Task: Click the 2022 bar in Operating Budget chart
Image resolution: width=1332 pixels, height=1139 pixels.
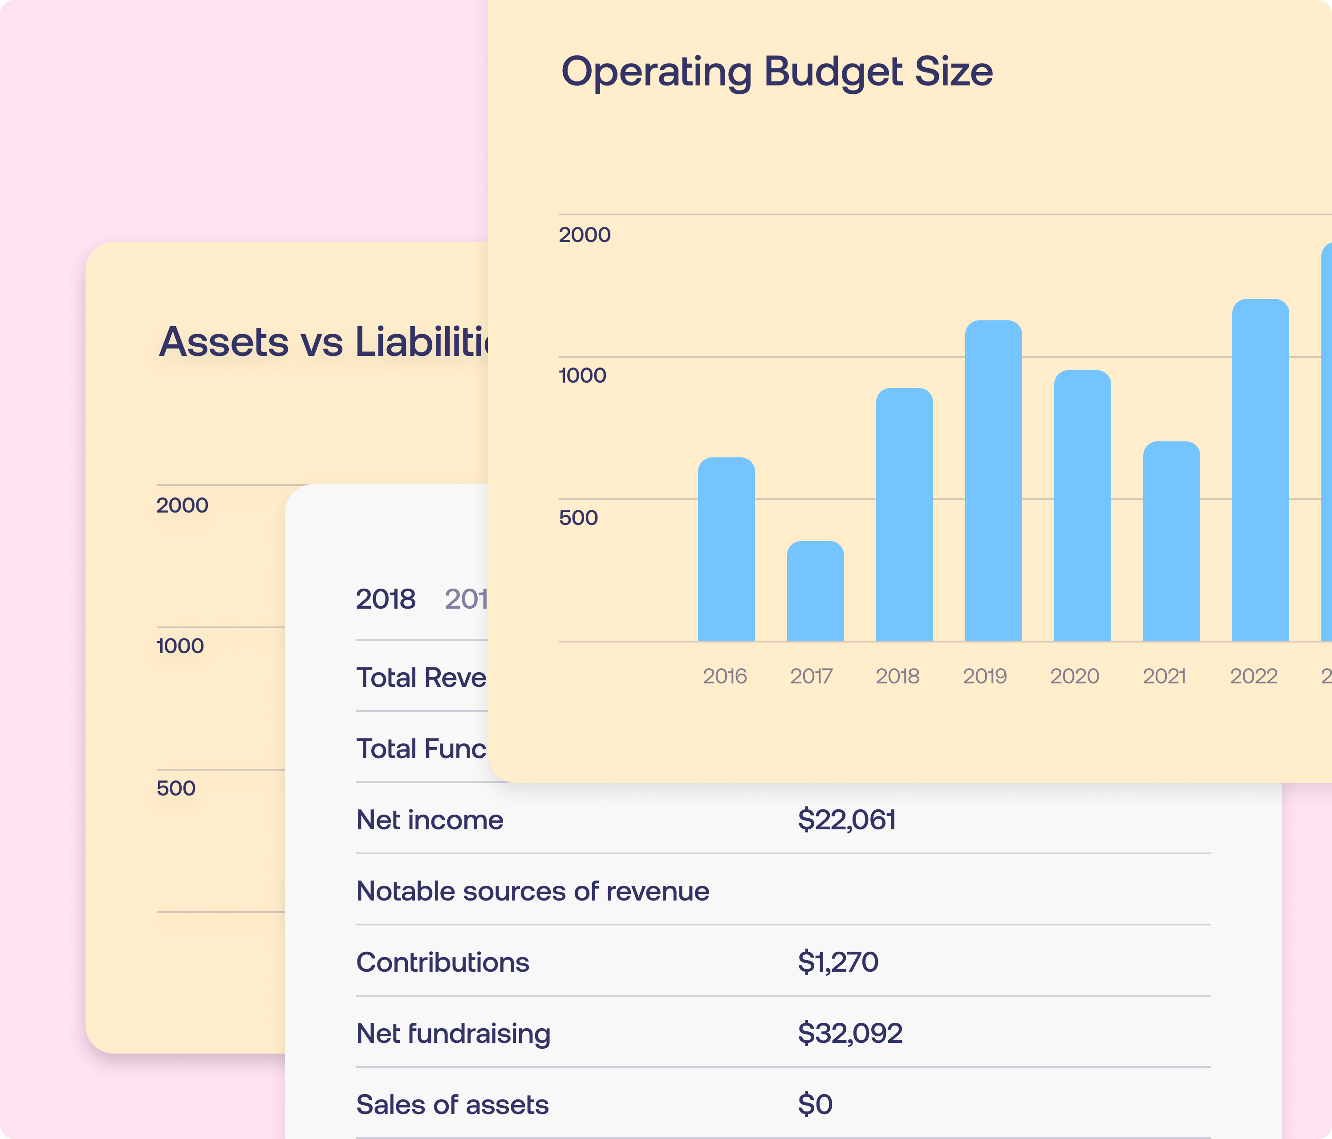Action: tap(1261, 470)
